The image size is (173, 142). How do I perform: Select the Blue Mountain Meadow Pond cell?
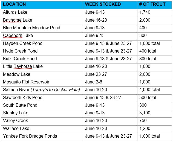pyautogui.click(x=31, y=28)
